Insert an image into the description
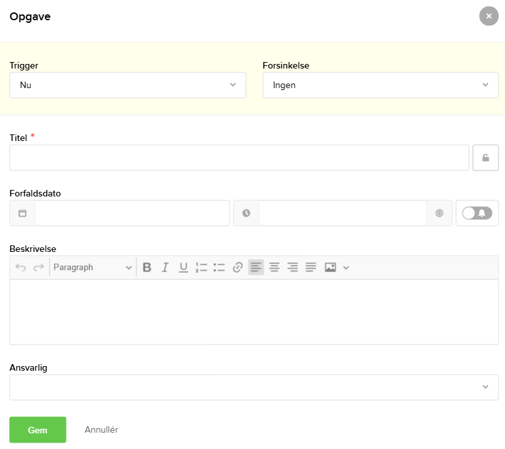This screenshot has height=449, width=505. (x=330, y=268)
